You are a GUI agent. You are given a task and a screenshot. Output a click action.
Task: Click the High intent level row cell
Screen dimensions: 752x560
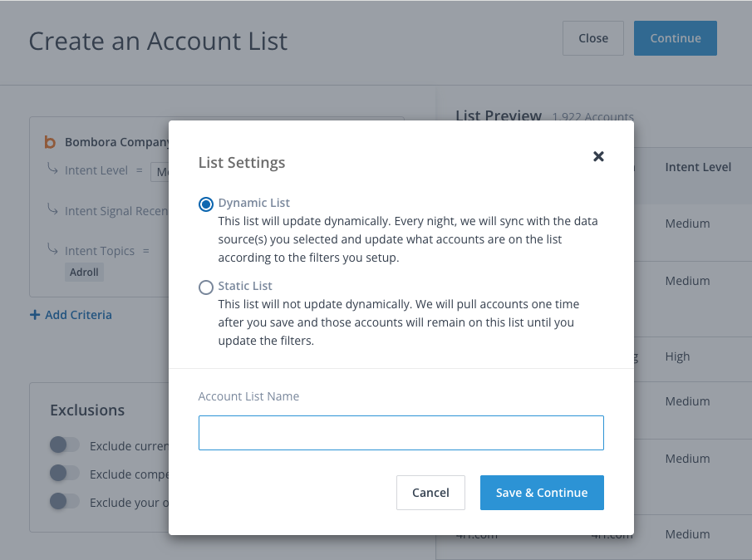pyautogui.click(x=677, y=356)
